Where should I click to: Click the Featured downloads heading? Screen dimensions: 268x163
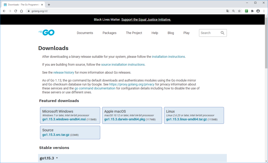59,101
